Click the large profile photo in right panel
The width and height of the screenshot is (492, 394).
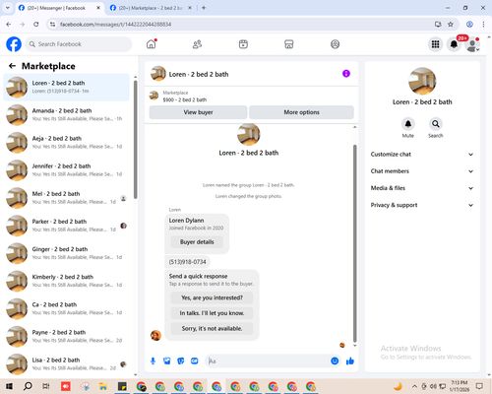[x=422, y=81]
